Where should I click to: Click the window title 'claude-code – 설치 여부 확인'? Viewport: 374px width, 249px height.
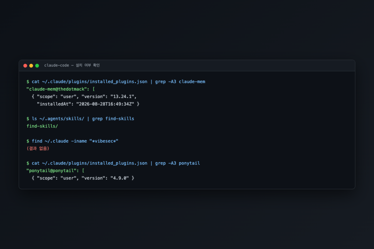click(72, 65)
